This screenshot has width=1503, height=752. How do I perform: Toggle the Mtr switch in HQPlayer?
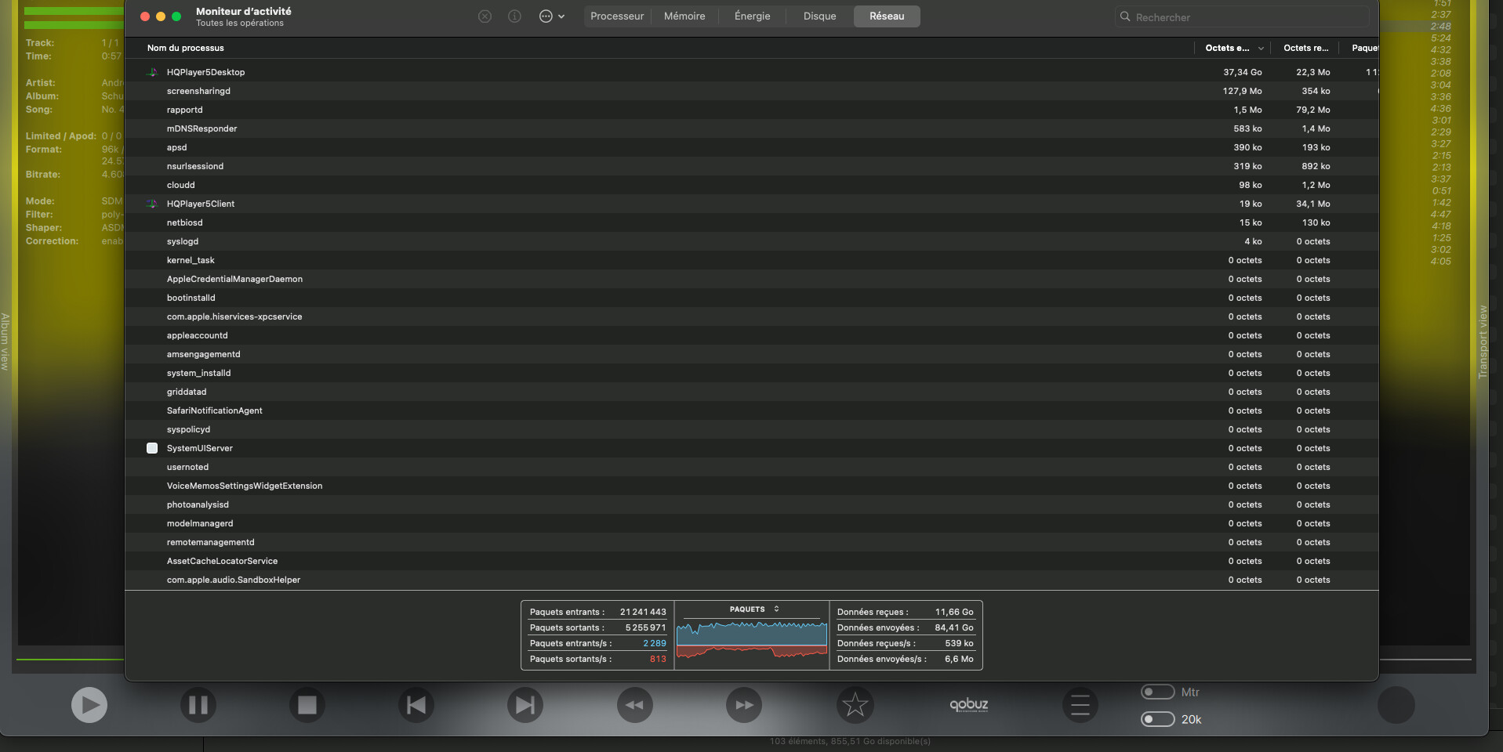click(1157, 692)
